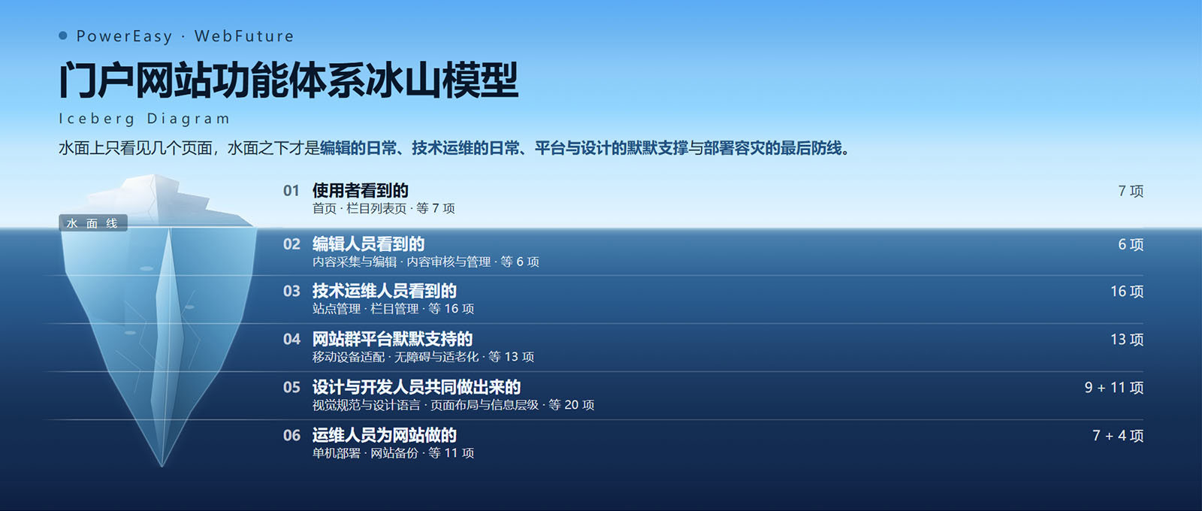The image size is (1202, 511).
Task: Click the 7 + 4 项 count
Action: pos(1118,435)
